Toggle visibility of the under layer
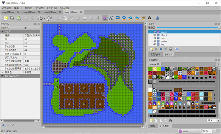Image resolution: width=221 pixels, height=134 pixels. (x=154, y=41)
